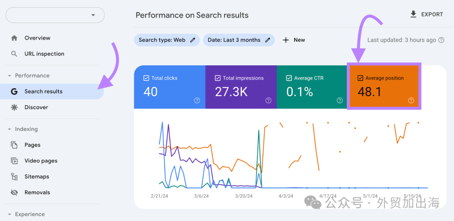454x221 pixels.
Task: Click help icon on Total clicks card
Action: pos(197,101)
